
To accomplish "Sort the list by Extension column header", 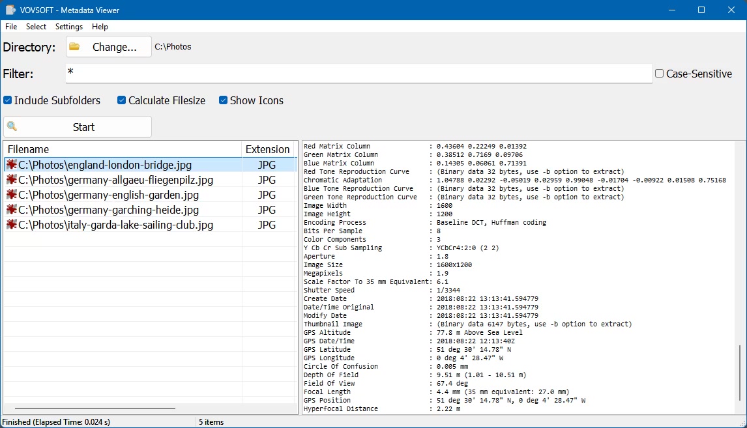I will point(267,149).
